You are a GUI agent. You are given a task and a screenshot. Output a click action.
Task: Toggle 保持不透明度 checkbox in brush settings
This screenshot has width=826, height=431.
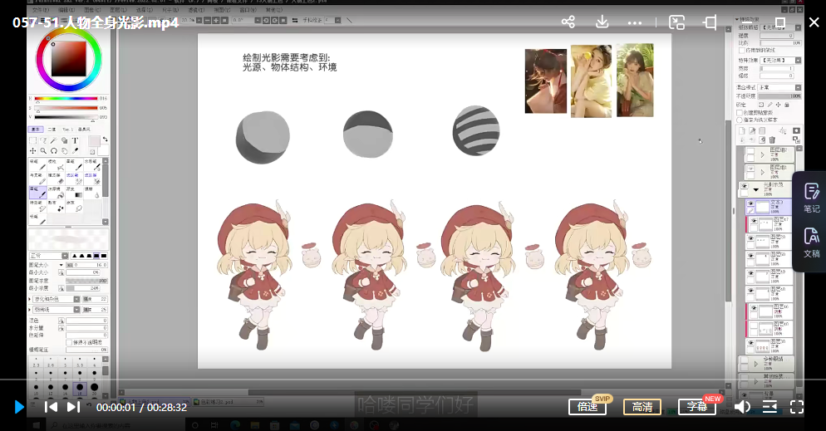tap(69, 342)
